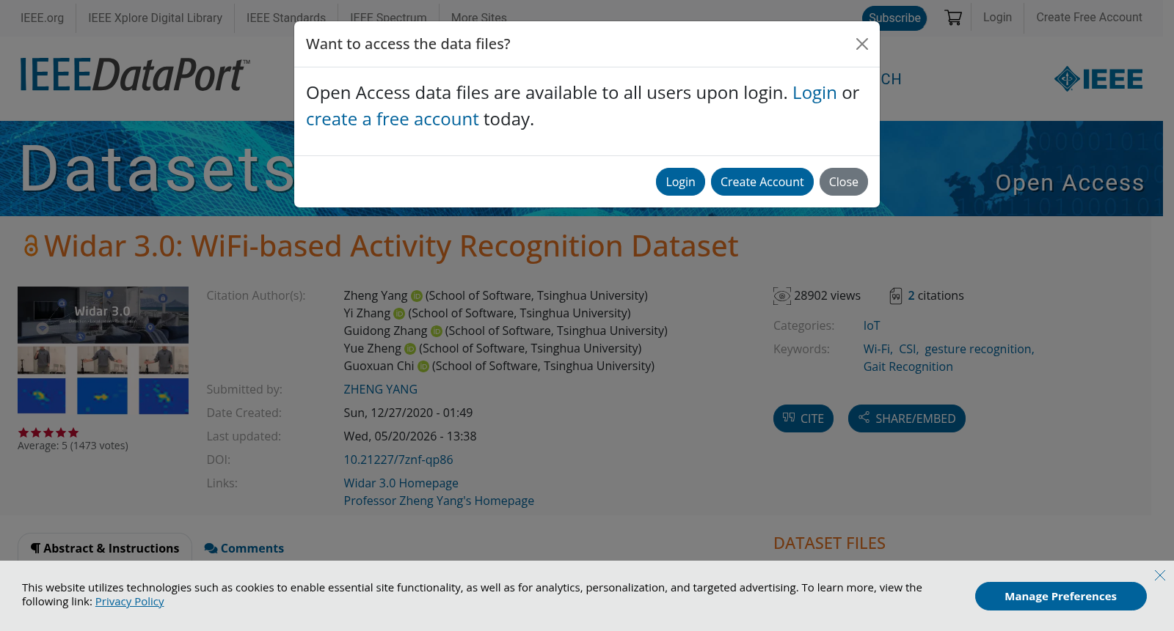Open Yue Zheng's ORCID icon
Image resolution: width=1174 pixels, height=631 pixels.
(410, 349)
